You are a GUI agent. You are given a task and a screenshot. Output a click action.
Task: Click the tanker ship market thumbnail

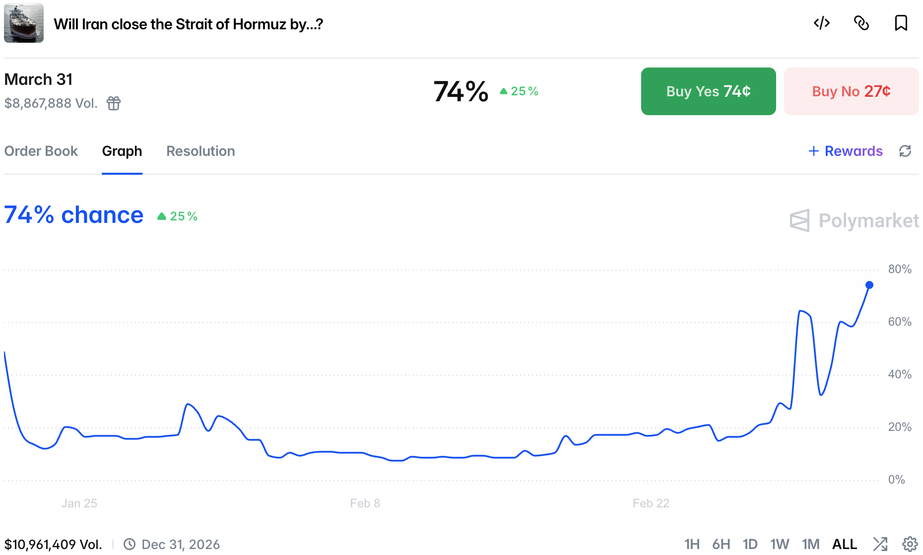(24, 23)
